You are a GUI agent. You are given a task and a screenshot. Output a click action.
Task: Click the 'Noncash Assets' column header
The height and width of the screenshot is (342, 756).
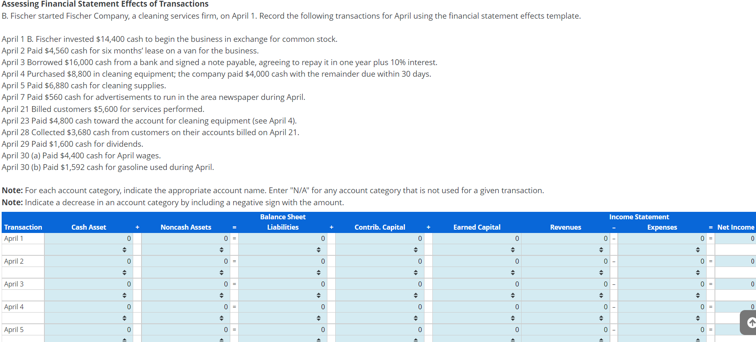click(186, 227)
